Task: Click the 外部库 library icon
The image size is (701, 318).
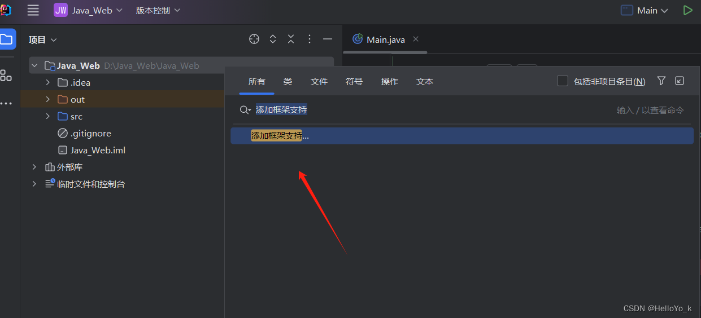Action: (x=50, y=167)
